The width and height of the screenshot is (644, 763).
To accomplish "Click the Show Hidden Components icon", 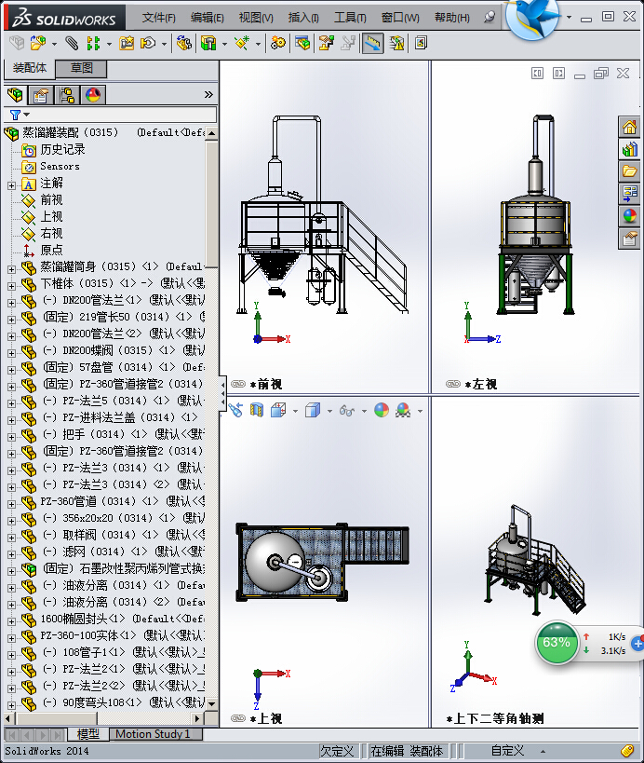I will pos(184,43).
